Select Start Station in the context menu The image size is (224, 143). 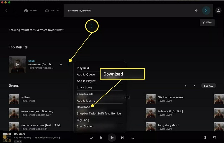(x=85, y=126)
